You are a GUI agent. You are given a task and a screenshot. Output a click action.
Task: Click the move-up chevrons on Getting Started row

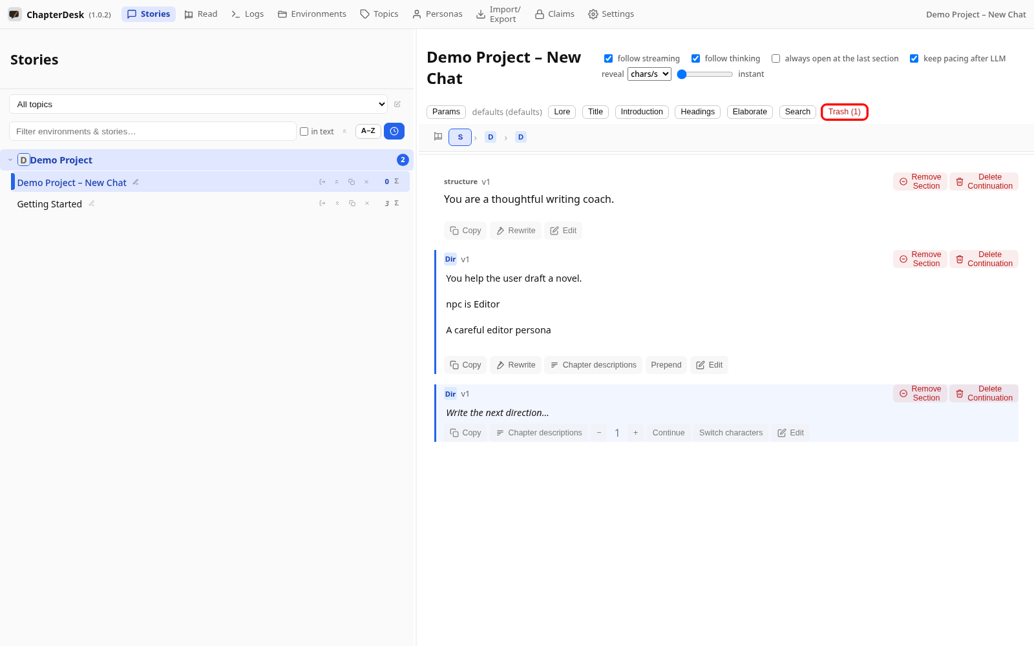pos(337,203)
